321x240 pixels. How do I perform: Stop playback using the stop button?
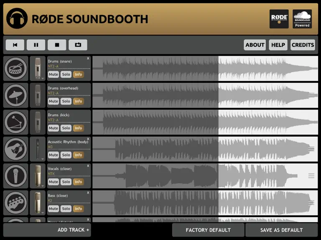click(57, 45)
